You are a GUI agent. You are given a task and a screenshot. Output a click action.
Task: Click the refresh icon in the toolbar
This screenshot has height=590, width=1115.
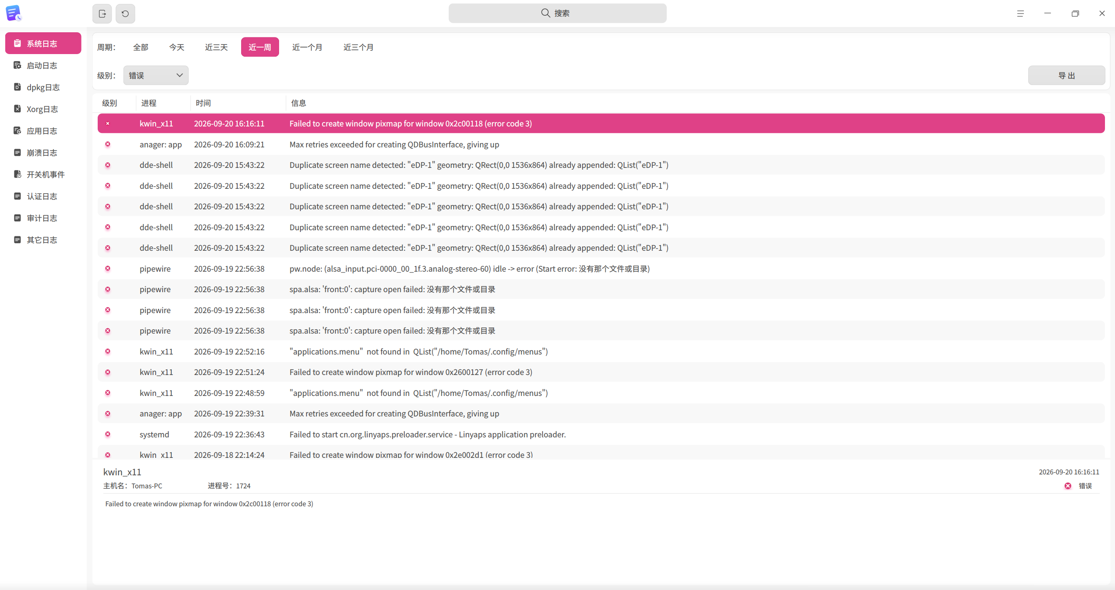point(125,14)
